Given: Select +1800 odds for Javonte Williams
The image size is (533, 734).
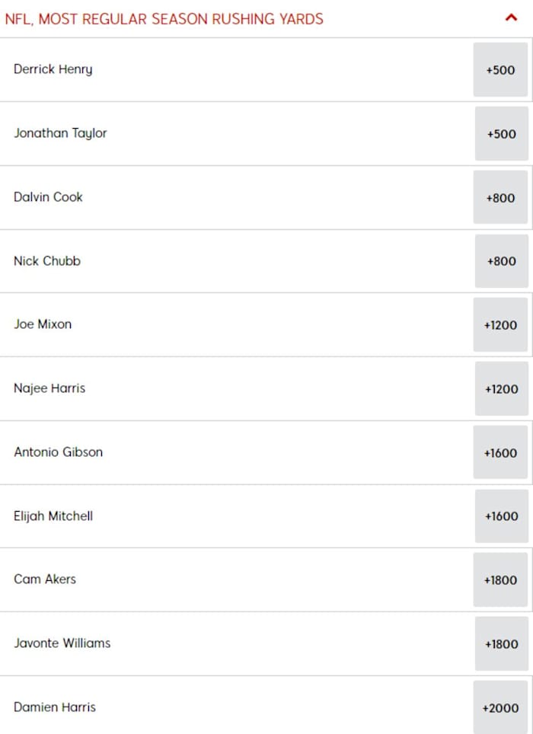Looking at the screenshot, I should click(x=501, y=643).
